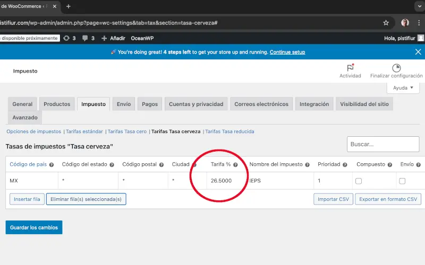425x265 pixels.
Task: Open the Añadir new content menu
Action: pos(113,38)
